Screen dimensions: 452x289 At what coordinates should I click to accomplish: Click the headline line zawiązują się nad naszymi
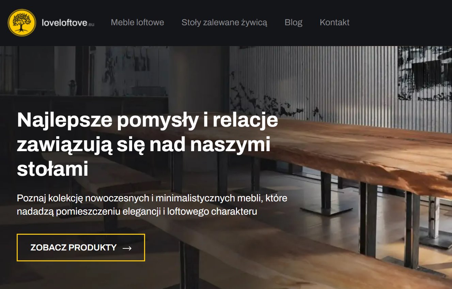click(x=144, y=145)
